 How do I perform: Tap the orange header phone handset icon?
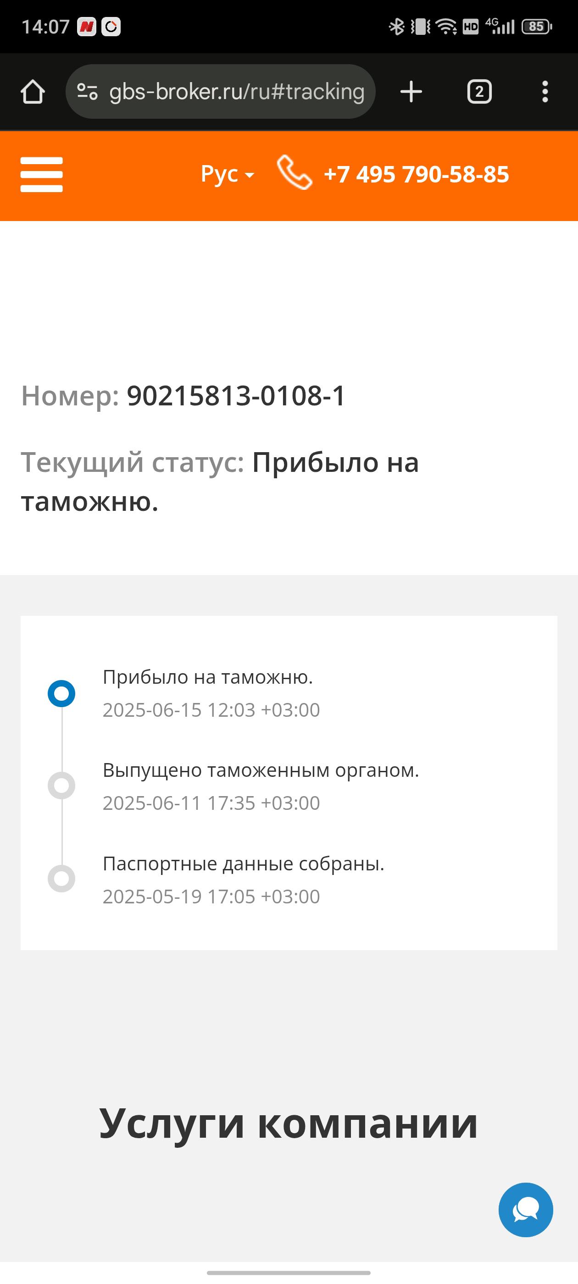click(x=294, y=172)
